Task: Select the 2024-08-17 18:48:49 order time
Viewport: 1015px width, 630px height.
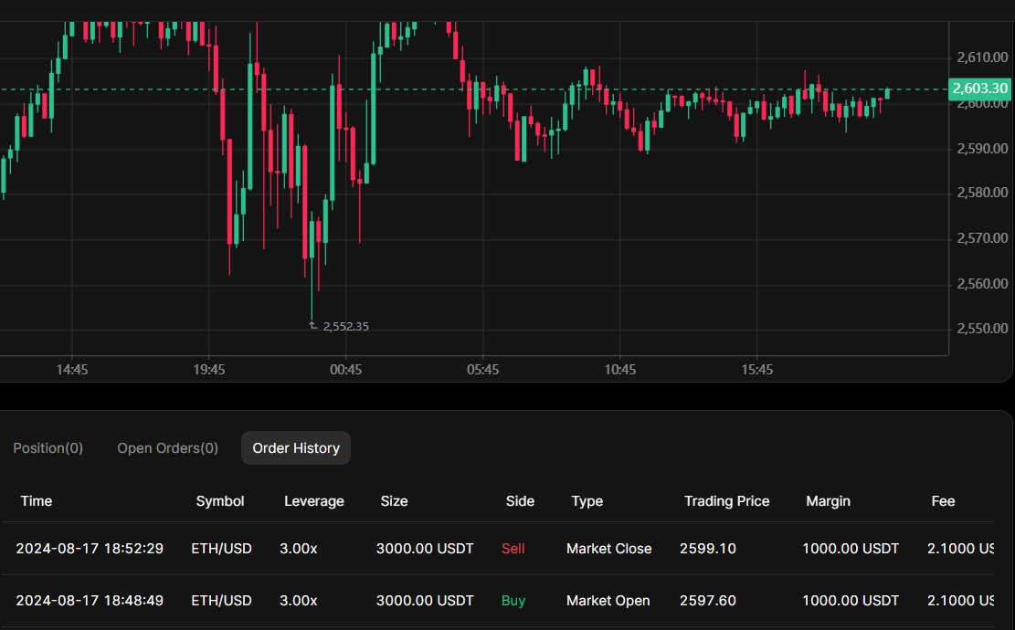Action: click(90, 600)
